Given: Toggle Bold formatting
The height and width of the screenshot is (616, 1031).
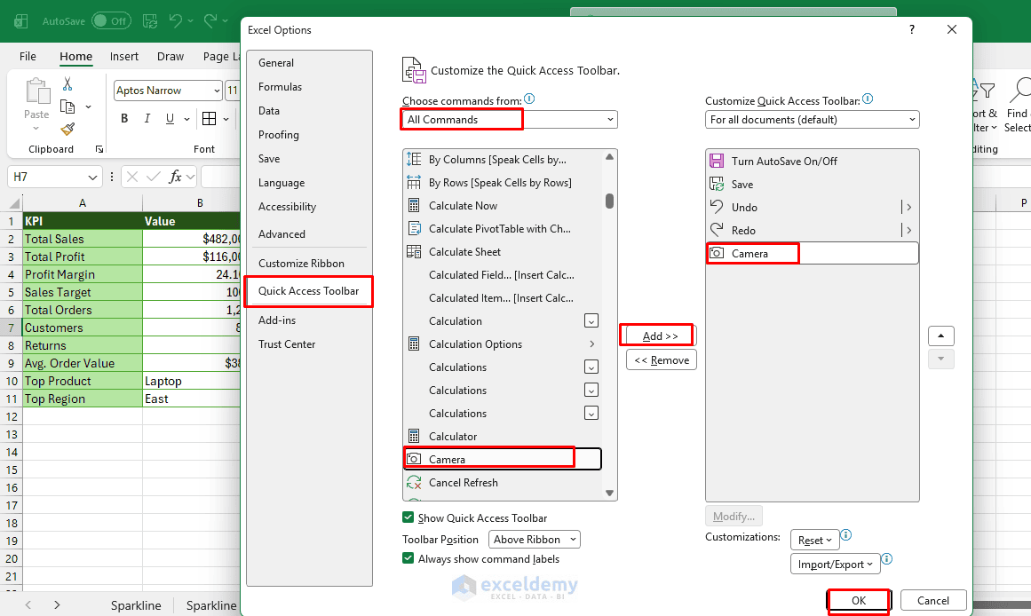Looking at the screenshot, I should [124, 118].
